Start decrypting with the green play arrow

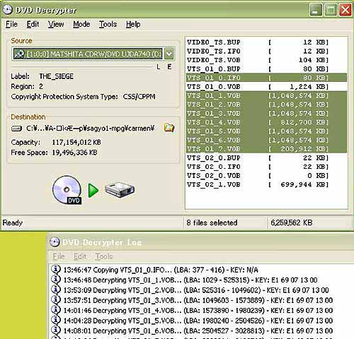(x=93, y=191)
